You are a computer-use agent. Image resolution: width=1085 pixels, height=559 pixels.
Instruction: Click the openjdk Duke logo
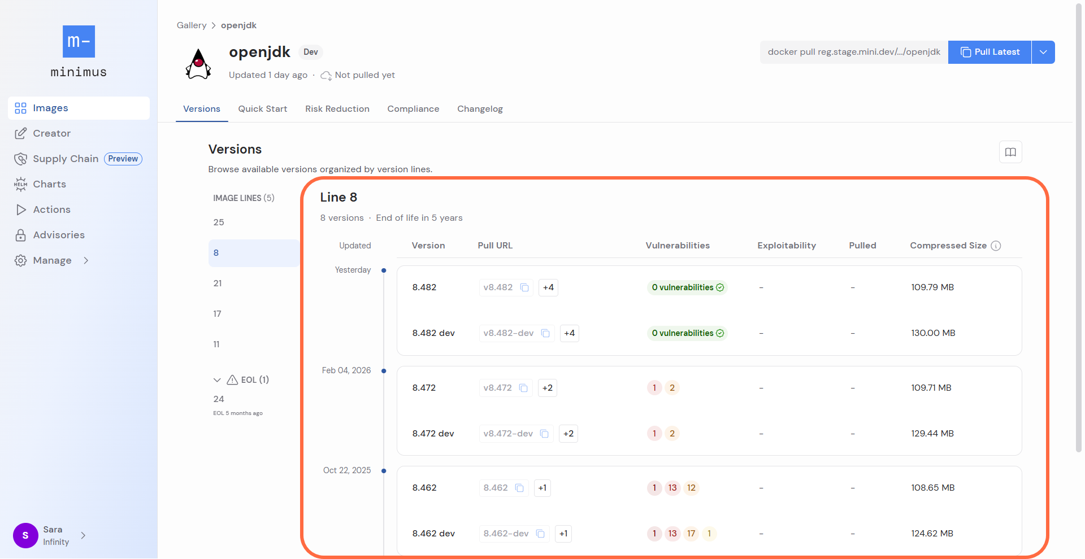point(198,64)
